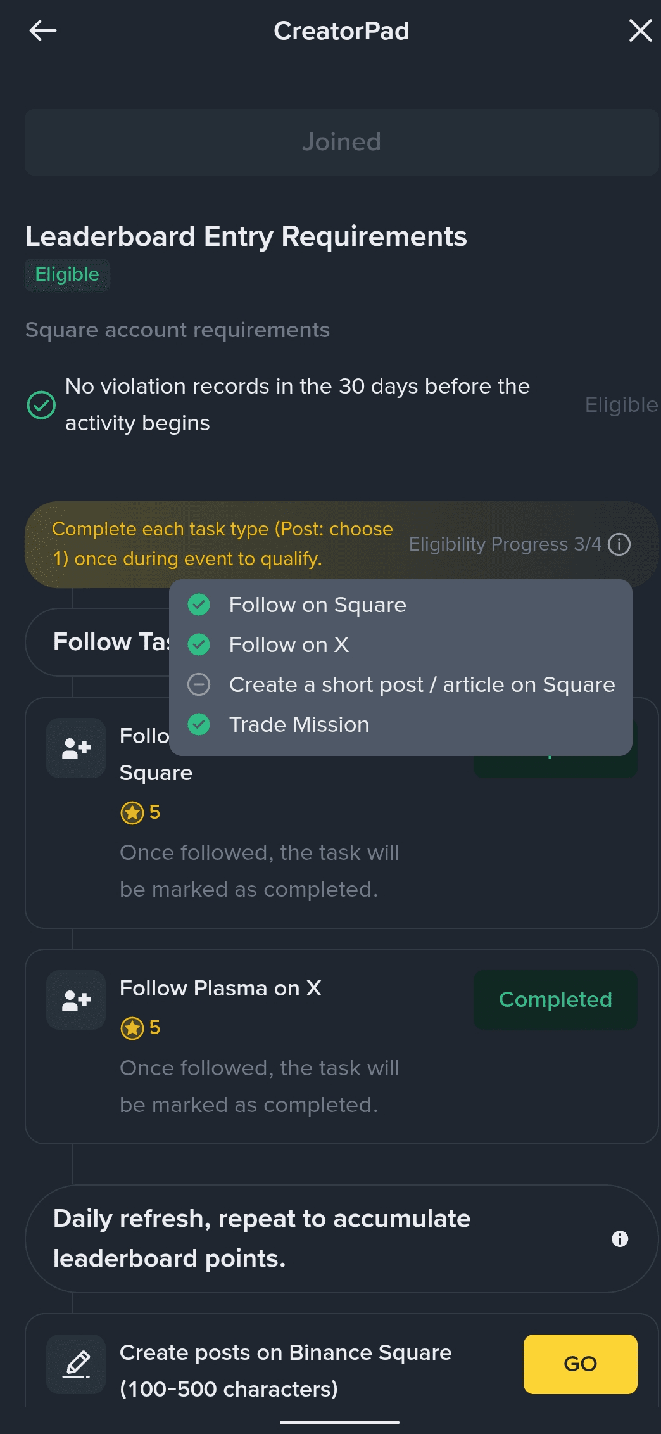Screen dimensions: 661x1434
Task: Click the incomplete circle beside Create a short post
Action: pos(199,685)
